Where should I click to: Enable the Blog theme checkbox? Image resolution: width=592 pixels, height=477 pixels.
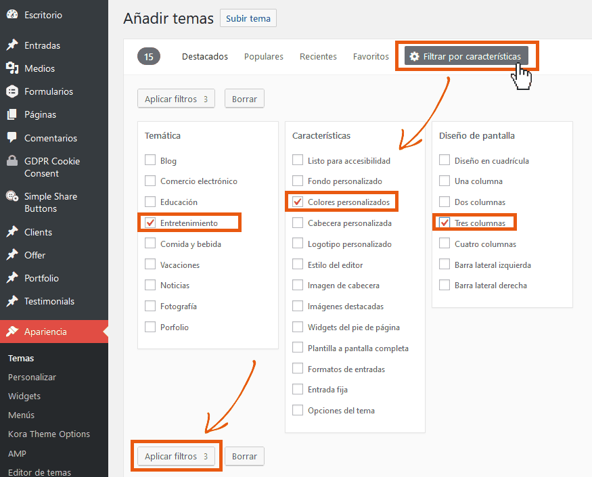(150, 160)
